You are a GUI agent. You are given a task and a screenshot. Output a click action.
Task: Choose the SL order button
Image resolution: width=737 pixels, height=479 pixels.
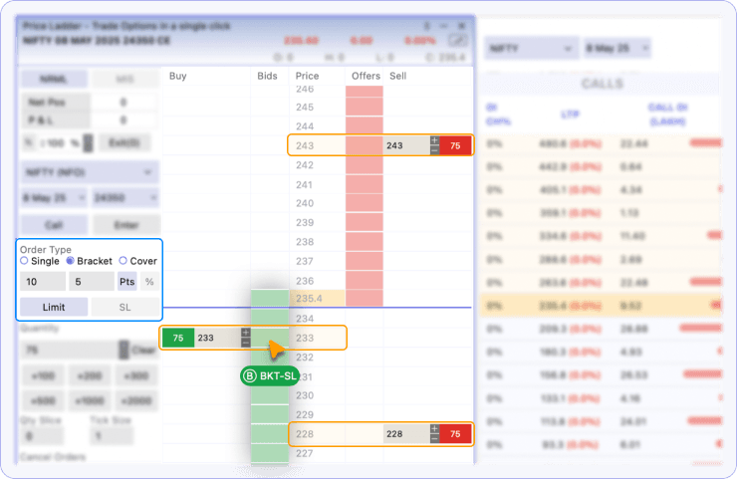click(x=125, y=307)
